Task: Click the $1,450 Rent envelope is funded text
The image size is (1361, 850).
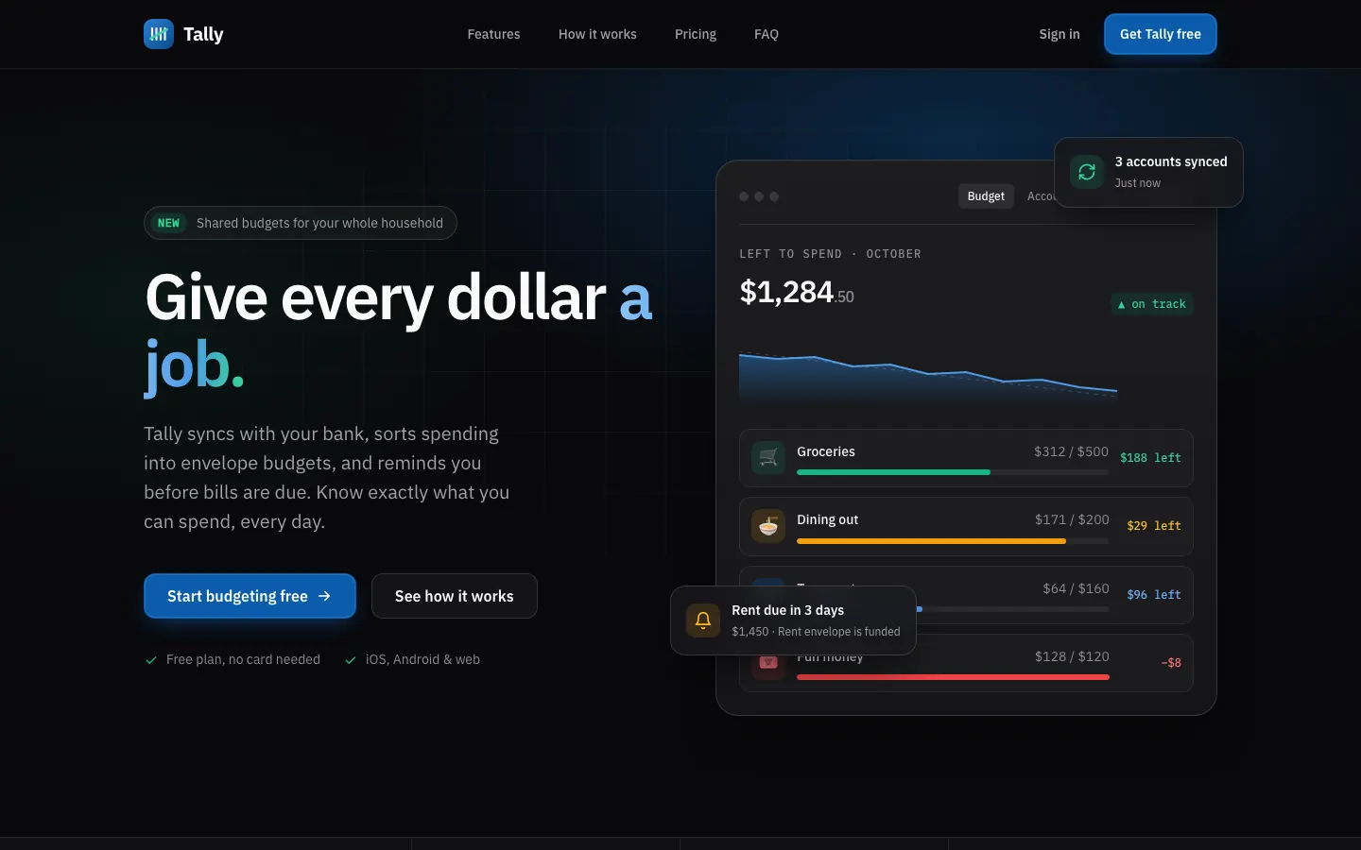Action: pos(816,632)
